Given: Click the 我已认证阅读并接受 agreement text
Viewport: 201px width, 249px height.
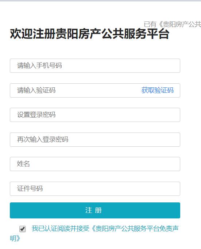Looking at the screenshot, I should (61, 229).
